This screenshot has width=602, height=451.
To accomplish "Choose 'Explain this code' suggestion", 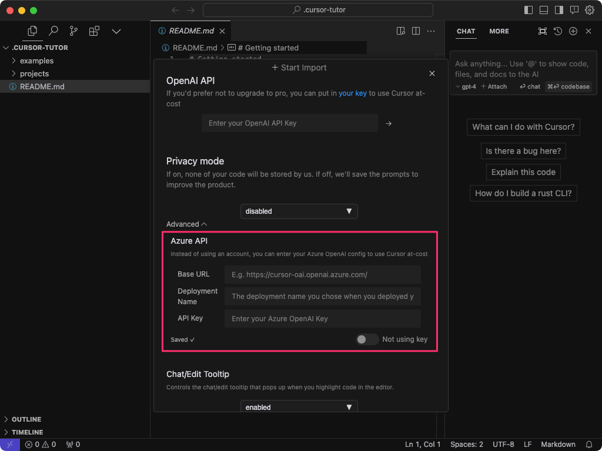I will [x=523, y=172].
